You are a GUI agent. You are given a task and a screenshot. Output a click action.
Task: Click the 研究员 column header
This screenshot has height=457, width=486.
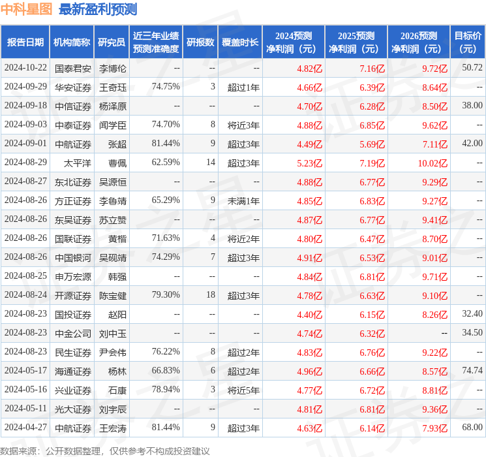click(x=112, y=42)
